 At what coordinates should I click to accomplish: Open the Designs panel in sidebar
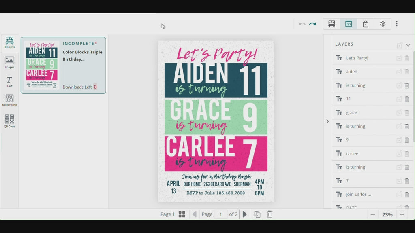click(9, 42)
